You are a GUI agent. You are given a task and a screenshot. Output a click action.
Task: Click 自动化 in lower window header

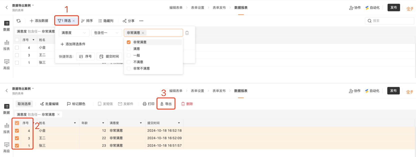click(372, 91)
